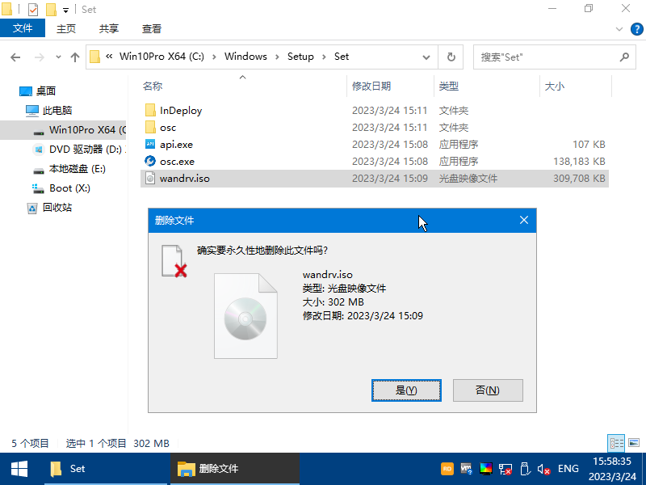Screen dimensions: 646x485
Task: Click the refresh button beside address bar
Action: (x=450, y=57)
